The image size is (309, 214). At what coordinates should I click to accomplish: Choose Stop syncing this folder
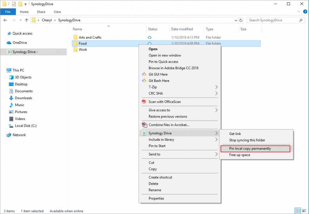(247, 140)
